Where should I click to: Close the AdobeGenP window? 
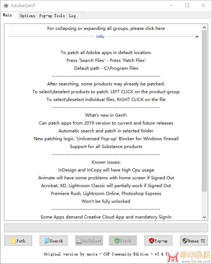[203, 5]
